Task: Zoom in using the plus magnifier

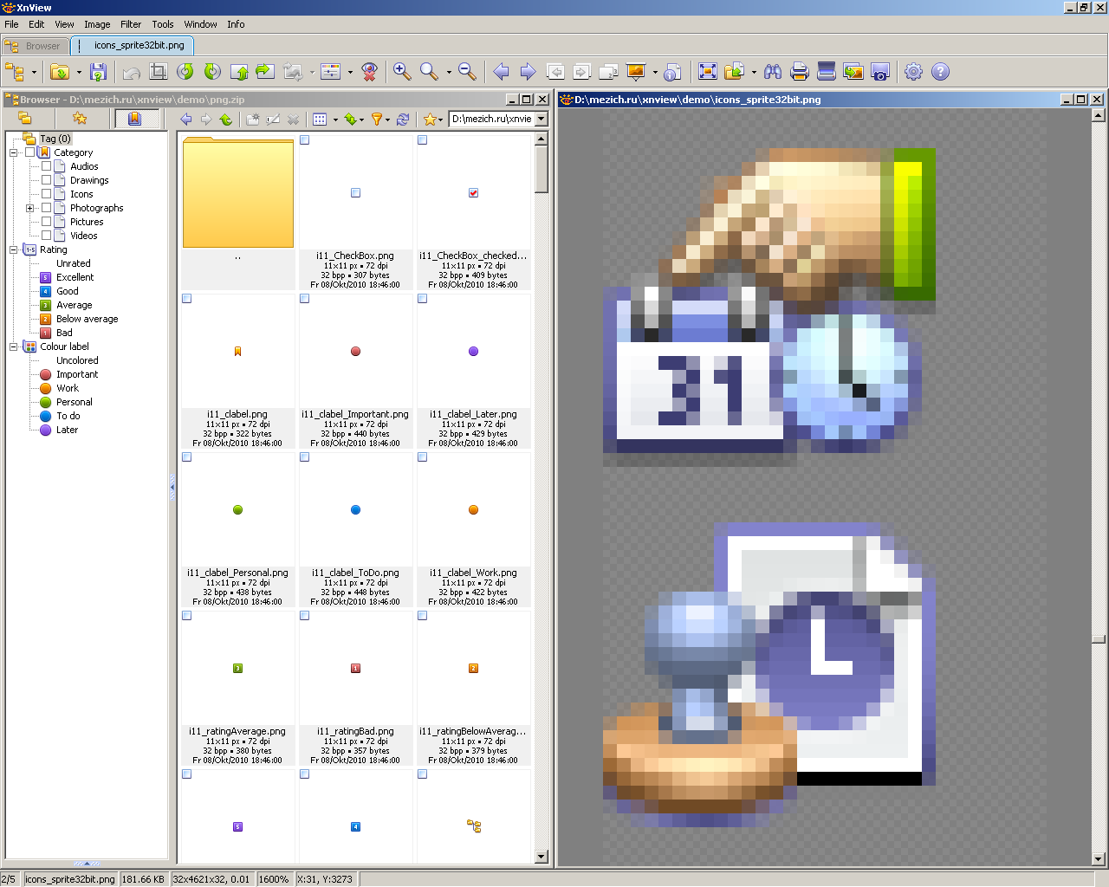Action: (402, 72)
